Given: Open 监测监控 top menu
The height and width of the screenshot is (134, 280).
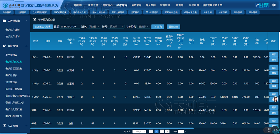Looking at the screenshot, I should tap(165, 5).
